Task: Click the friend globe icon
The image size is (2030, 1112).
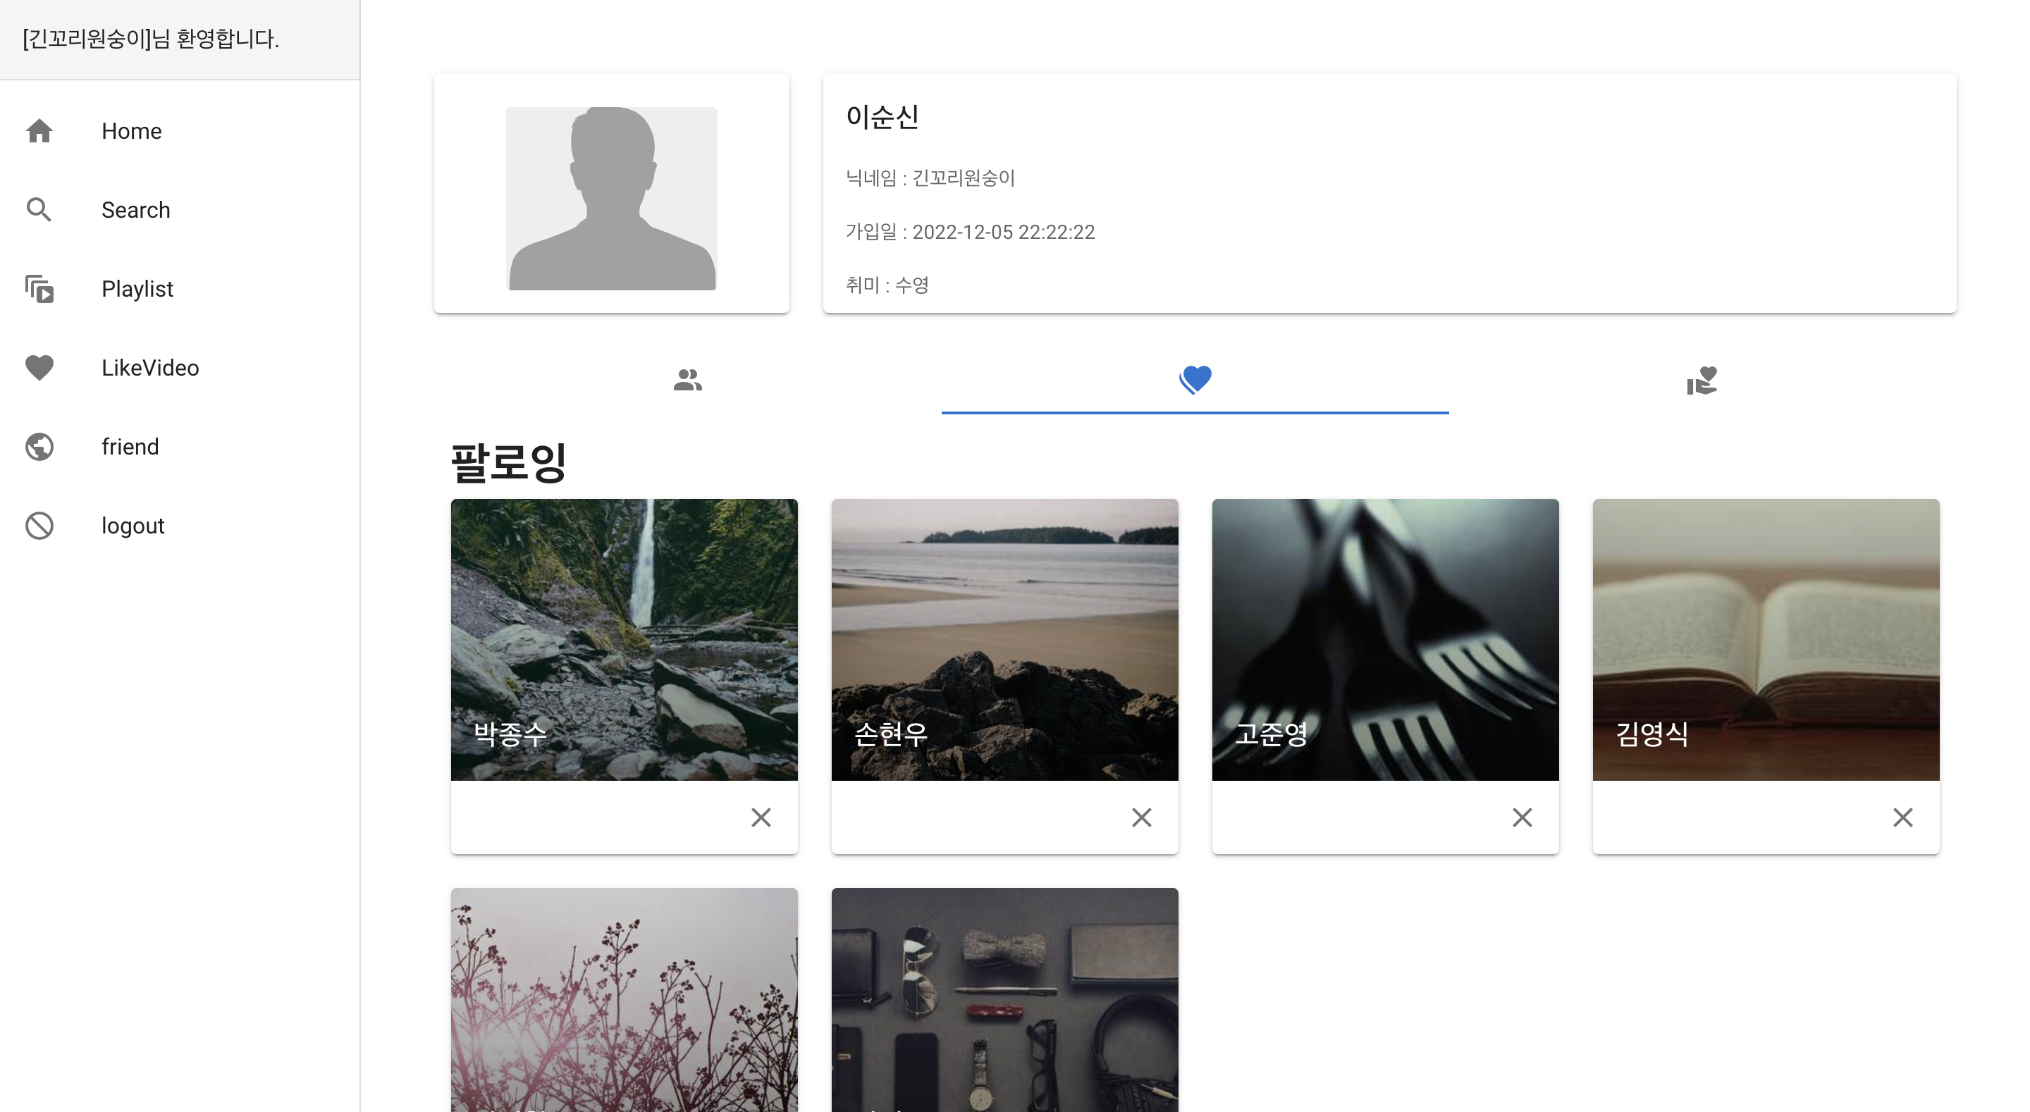Action: coord(39,446)
